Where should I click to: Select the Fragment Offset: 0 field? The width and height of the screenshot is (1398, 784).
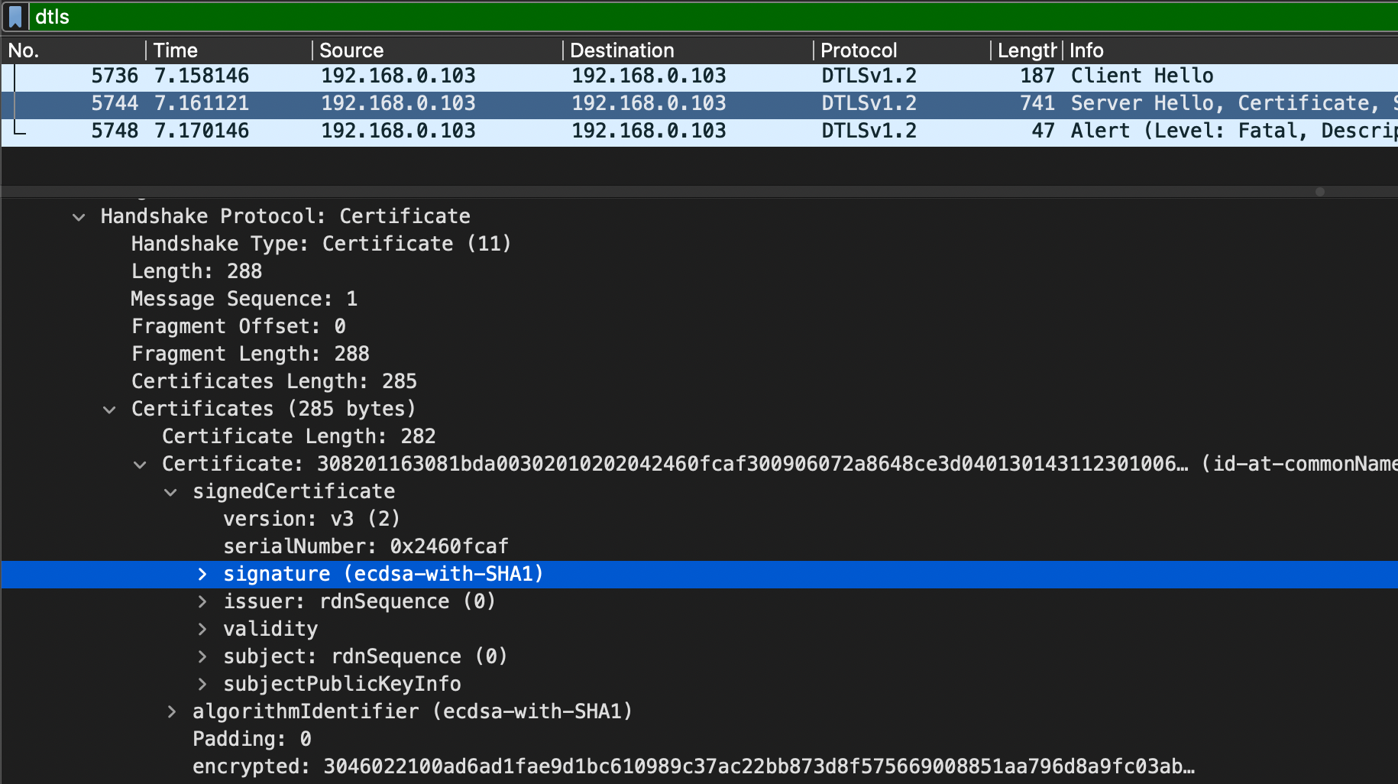click(238, 326)
